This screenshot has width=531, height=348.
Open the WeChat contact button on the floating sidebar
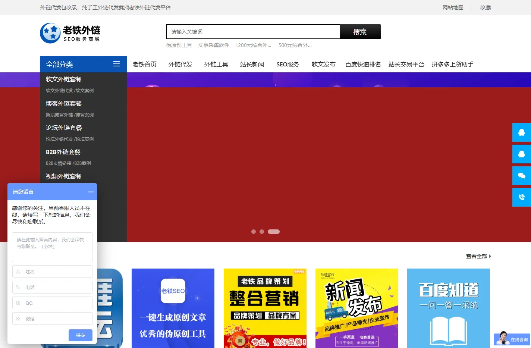pyautogui.click(x=522, y=176)
